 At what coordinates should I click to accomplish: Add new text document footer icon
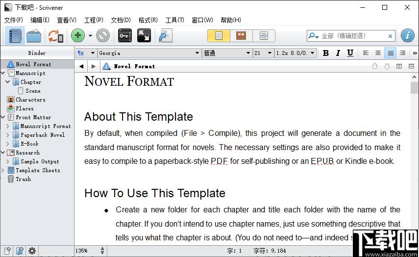click(x=7, y=251)
